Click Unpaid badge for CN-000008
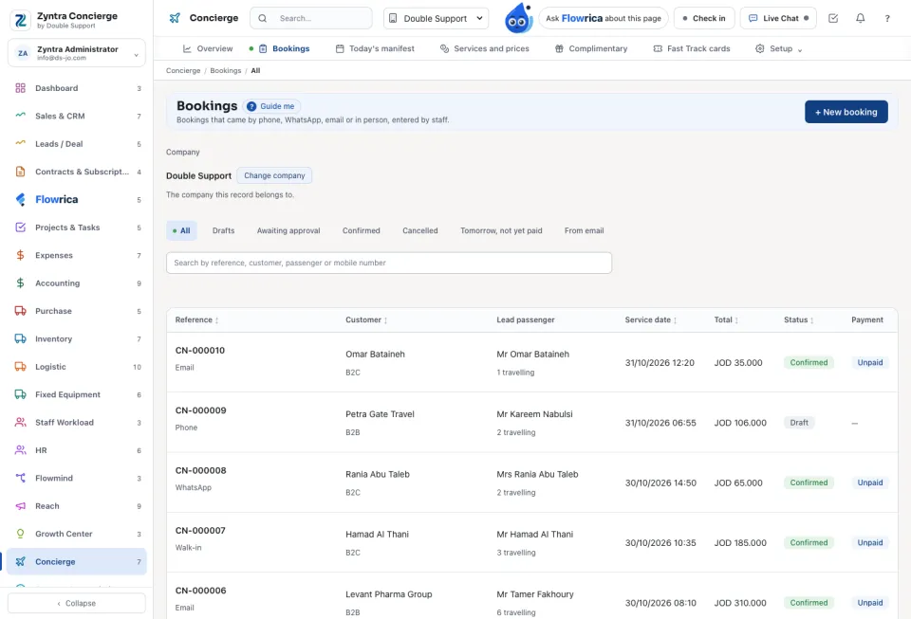The width and height of the screenshot is (911, 619). [x=870, y=482]
